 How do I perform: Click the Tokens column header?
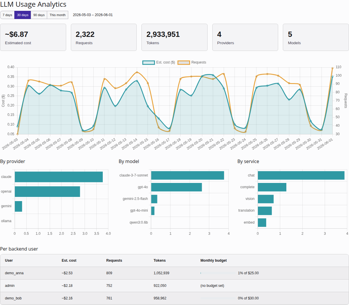[160, 261]
